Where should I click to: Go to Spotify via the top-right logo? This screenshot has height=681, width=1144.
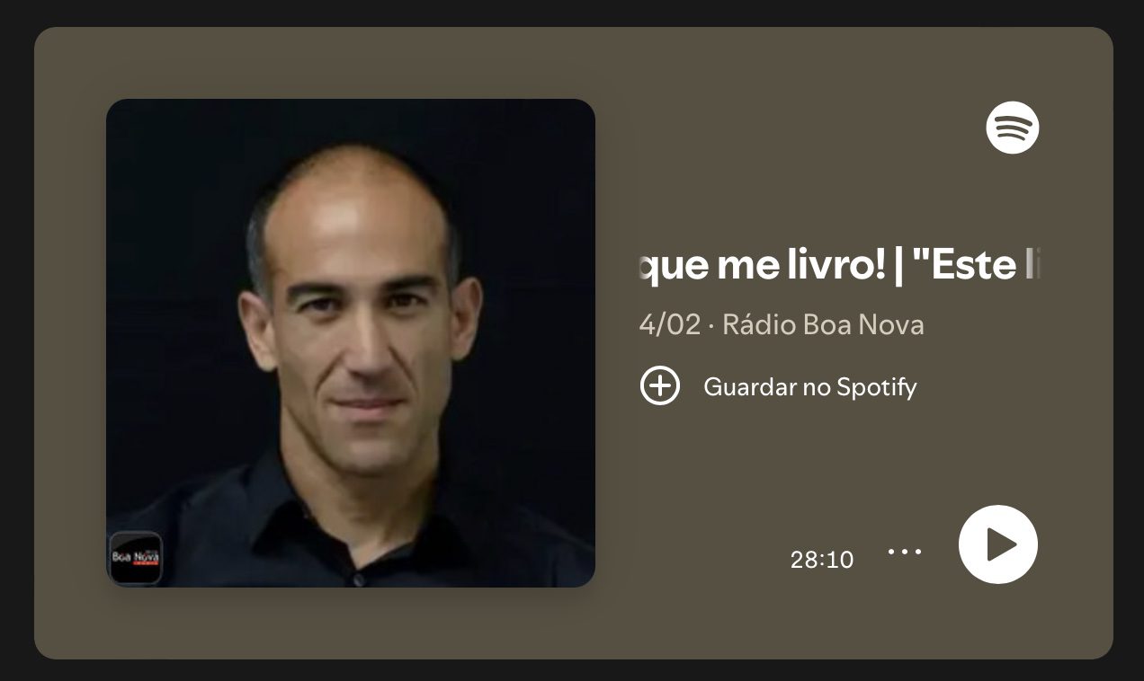(x=1012, y=128)
